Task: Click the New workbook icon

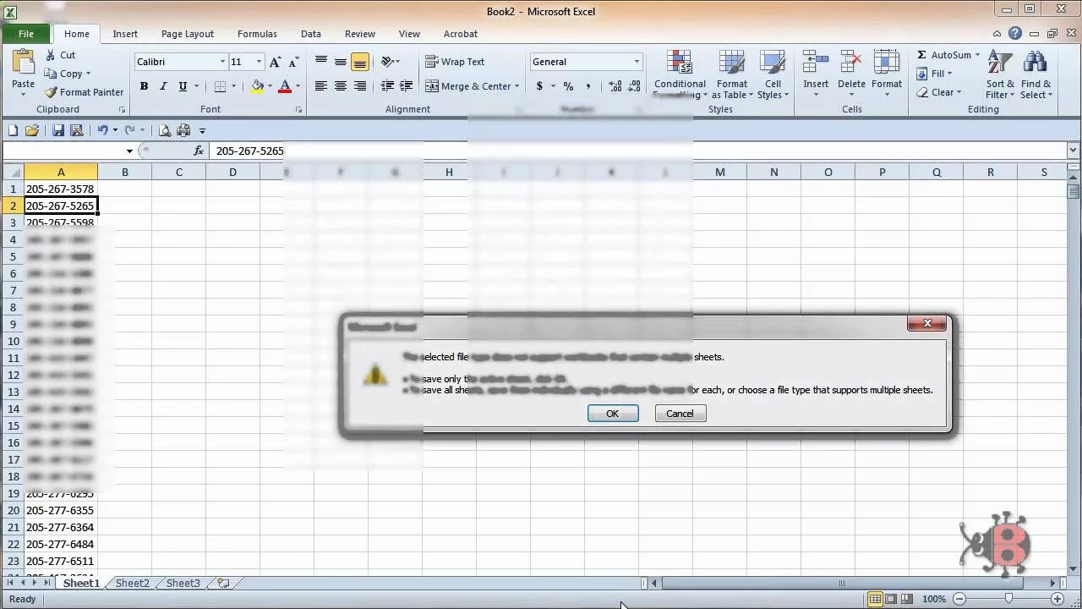Action: pos(13,130)
